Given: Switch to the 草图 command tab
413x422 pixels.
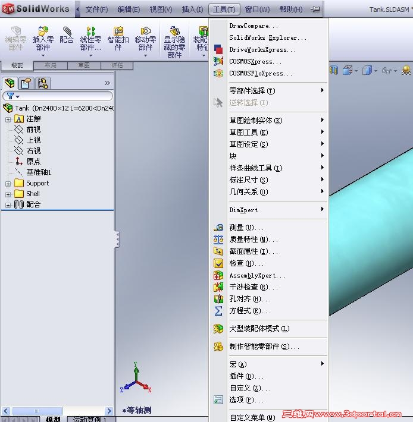Looking at the screenshot, I should click(x=84, y=65).
